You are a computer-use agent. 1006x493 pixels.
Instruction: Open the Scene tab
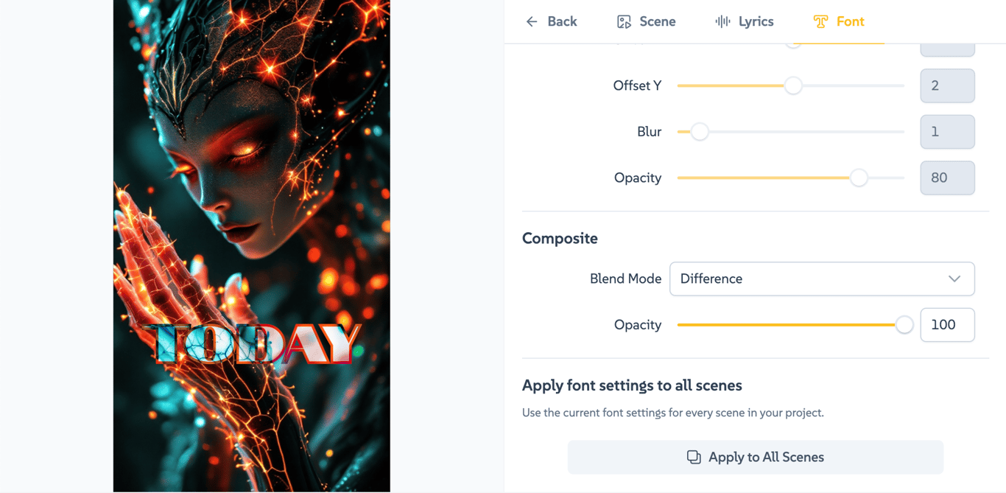[657, 21]
